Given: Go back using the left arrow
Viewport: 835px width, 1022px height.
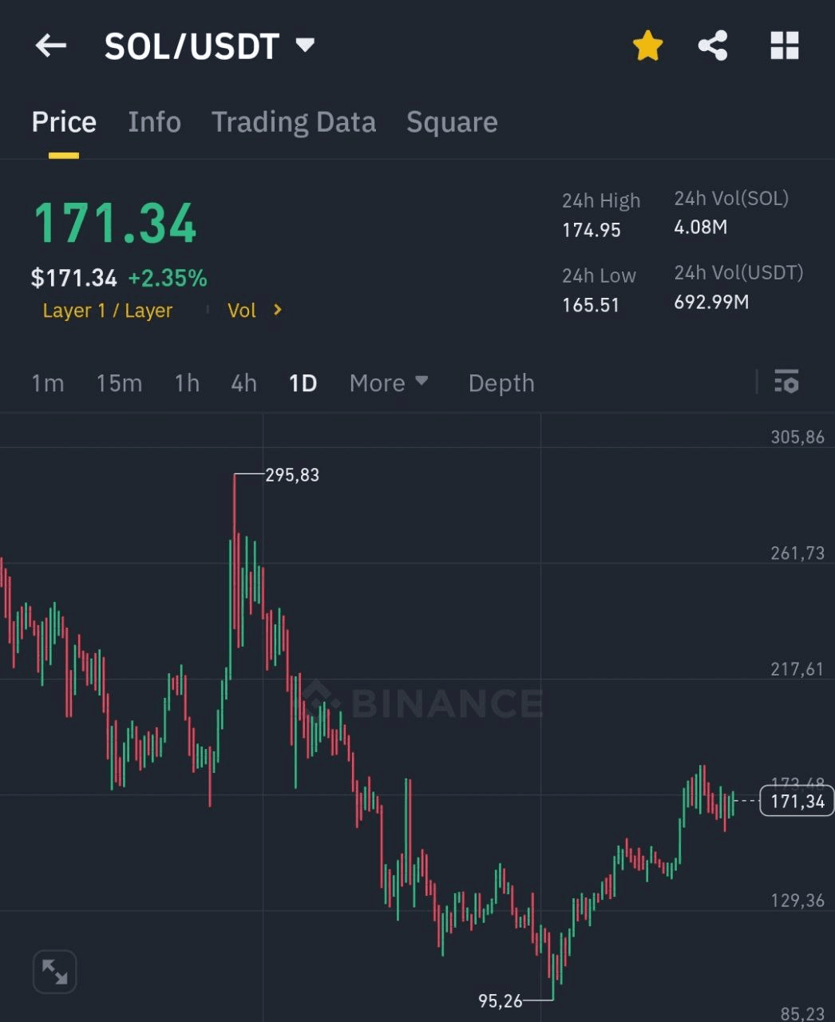Looking at the screenshot, I should click(x=51, y=46).
